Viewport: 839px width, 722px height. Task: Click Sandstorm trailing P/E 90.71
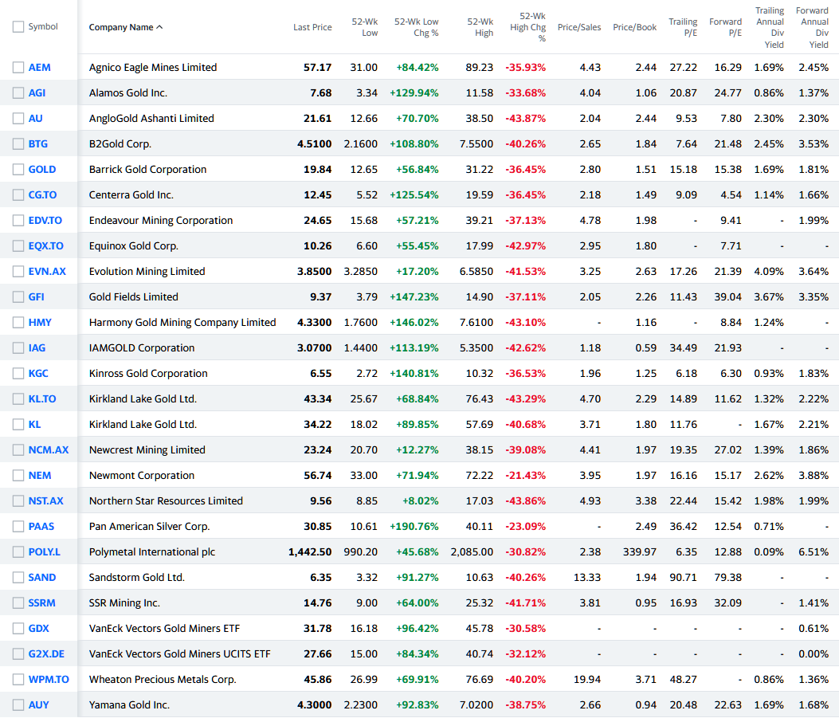click(x=684, y=578)
